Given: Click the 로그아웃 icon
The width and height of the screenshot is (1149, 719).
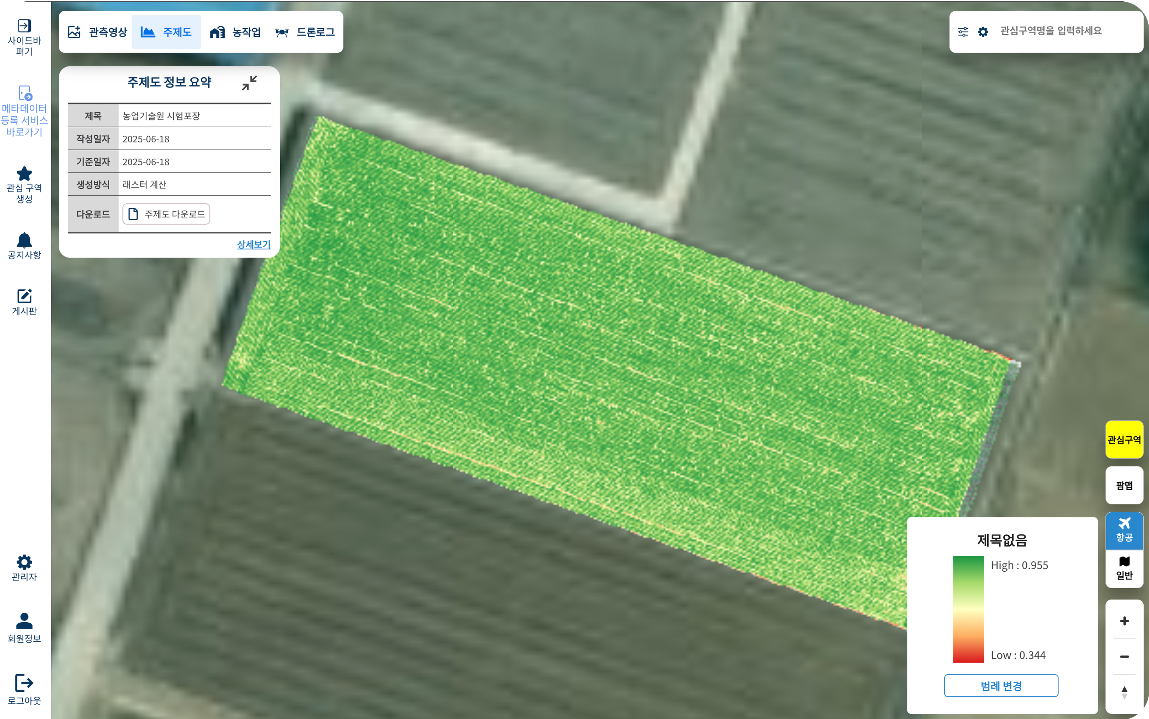Looking at the screenshot, I should pyautogui.click(x=24, y=683).
